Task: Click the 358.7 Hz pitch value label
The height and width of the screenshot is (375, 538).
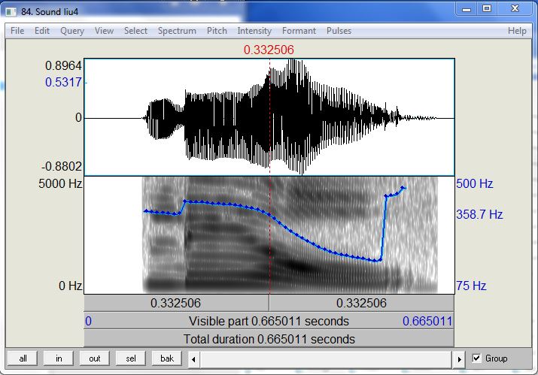Action: click(479, 215)
